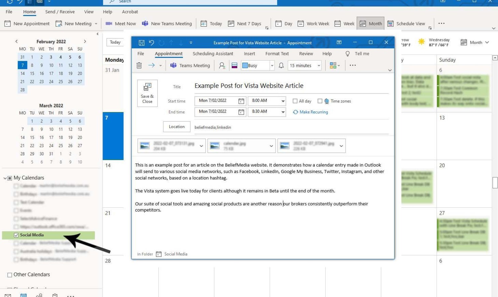This screenshot has height=297, width=498.
Task: Click the reminder bell icon
Action: (x=281, y=66)
